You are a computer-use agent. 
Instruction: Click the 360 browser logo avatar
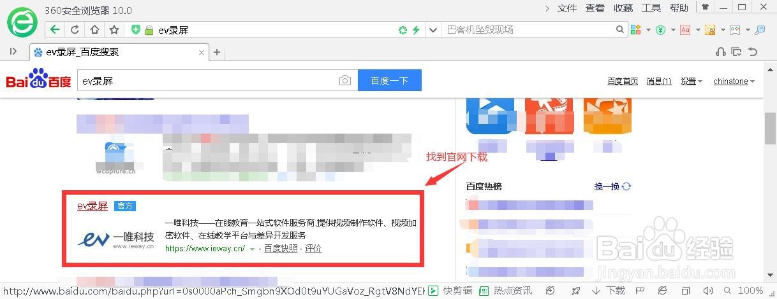tap(22, 24)
